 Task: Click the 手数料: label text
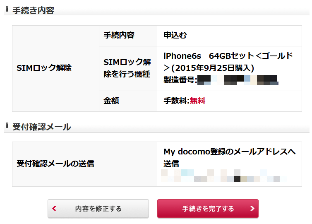click(177, 101)
